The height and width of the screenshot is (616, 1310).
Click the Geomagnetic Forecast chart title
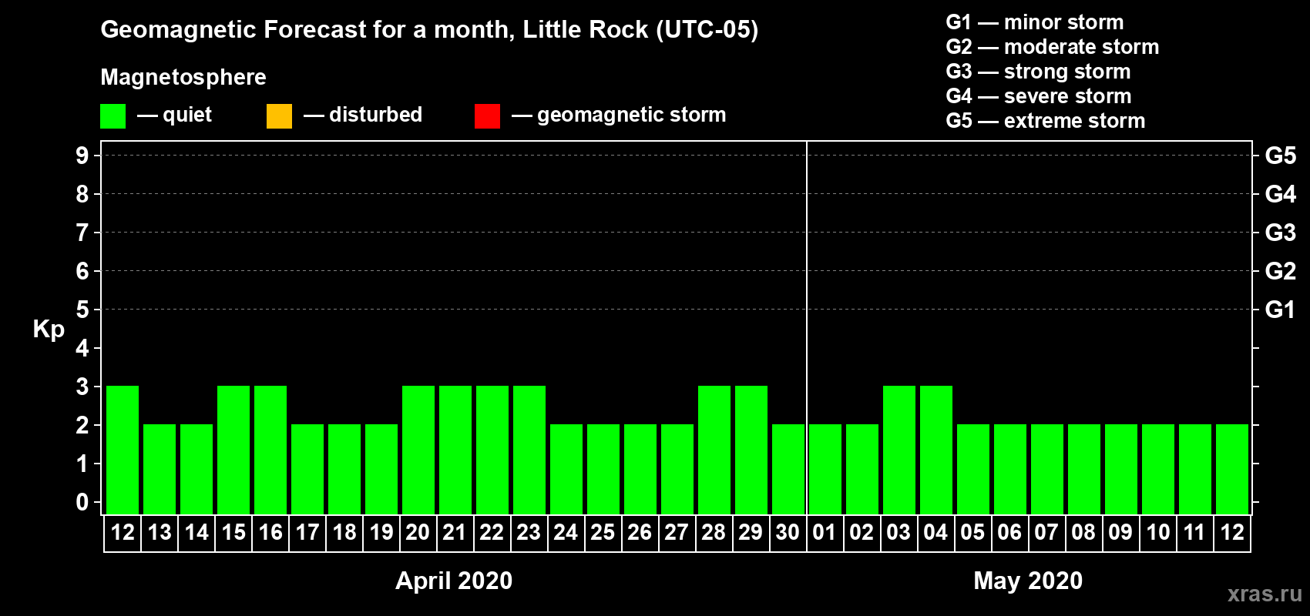(x=429, y=30)
